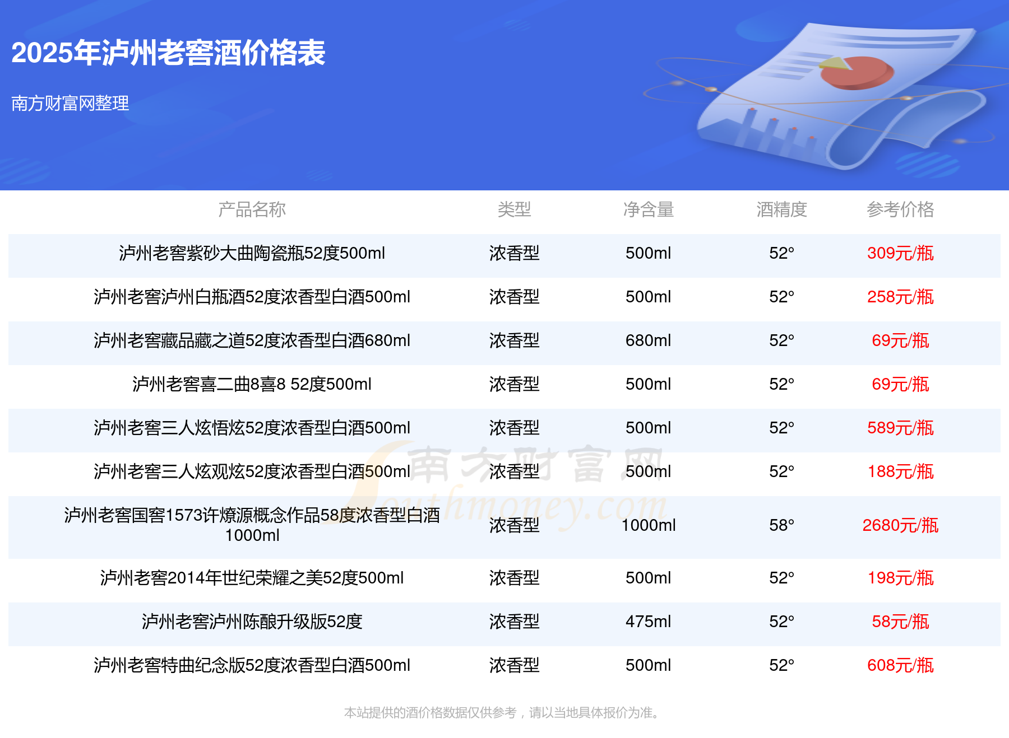This screenshot has height=738, width=1009.
Task: Click the "680ml" net content cell
Action: [x=649, y=340]
